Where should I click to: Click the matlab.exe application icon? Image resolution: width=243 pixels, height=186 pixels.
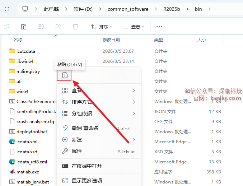pos(12,172)
